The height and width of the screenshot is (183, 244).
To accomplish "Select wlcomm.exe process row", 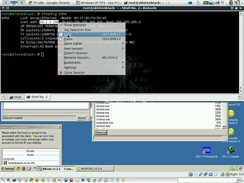I will tap(158, 126).
